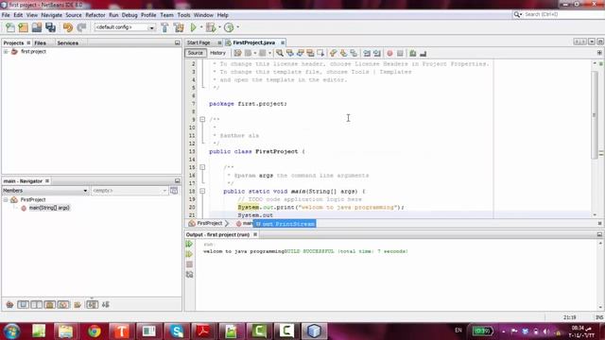
Task: Click the Redo arrow icon
Action: click(x=81, y=27)
